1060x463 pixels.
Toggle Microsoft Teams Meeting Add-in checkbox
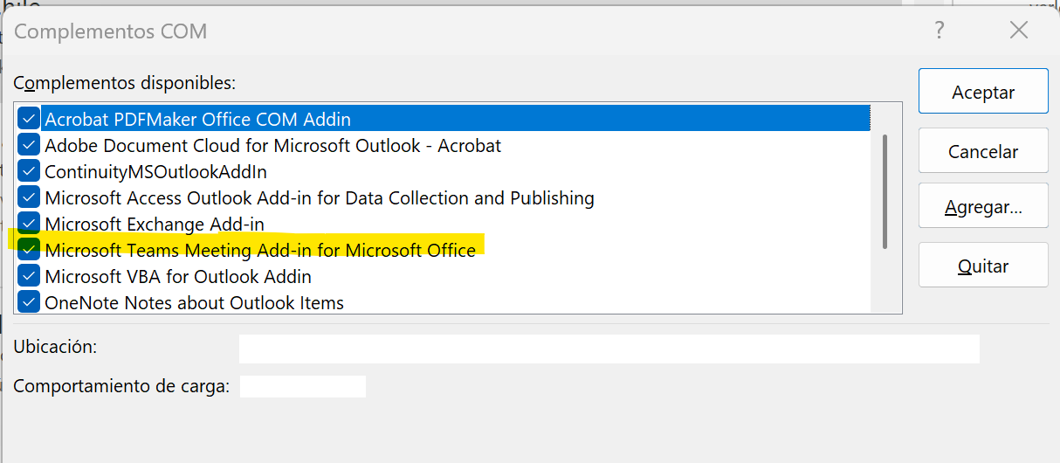[x=30, y=249]
